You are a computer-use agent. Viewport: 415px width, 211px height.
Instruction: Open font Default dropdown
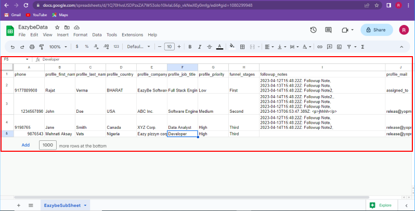(138, 47)
